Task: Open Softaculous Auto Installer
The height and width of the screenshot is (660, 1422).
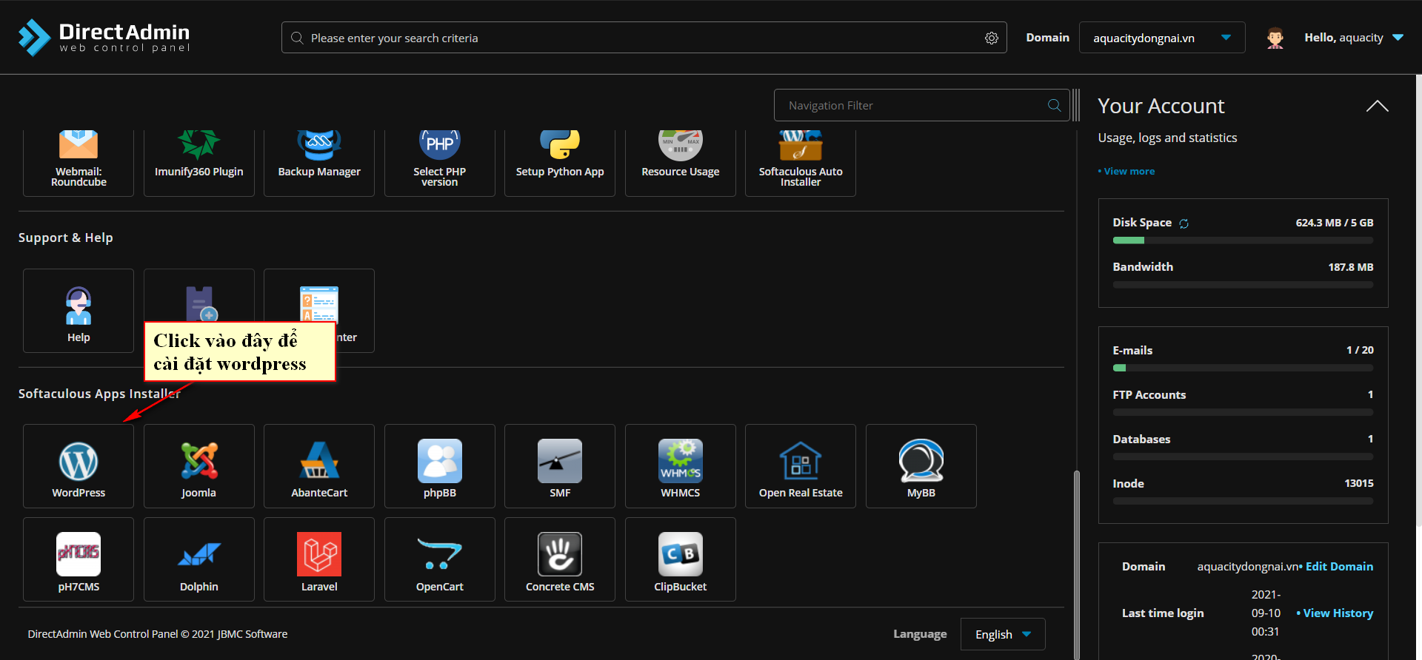Action: [801, 163]
